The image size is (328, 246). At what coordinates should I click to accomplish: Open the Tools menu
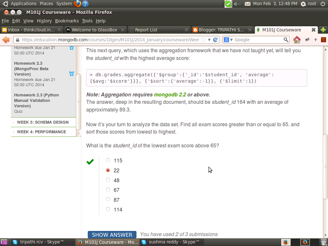tap(87, 21)
